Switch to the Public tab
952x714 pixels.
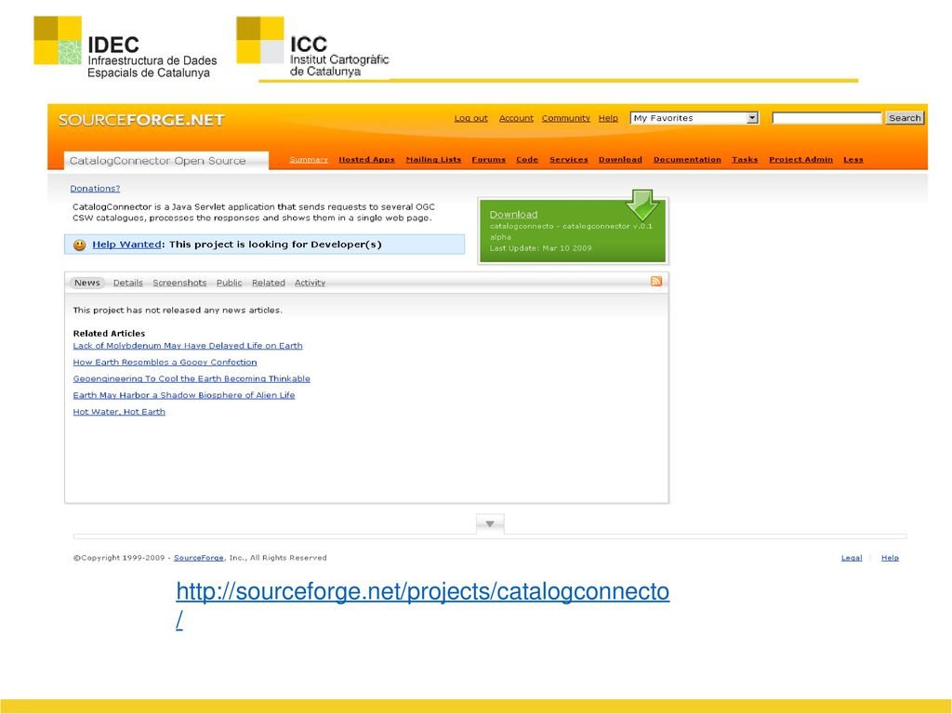pyautogui.click(x=230, y=283)
